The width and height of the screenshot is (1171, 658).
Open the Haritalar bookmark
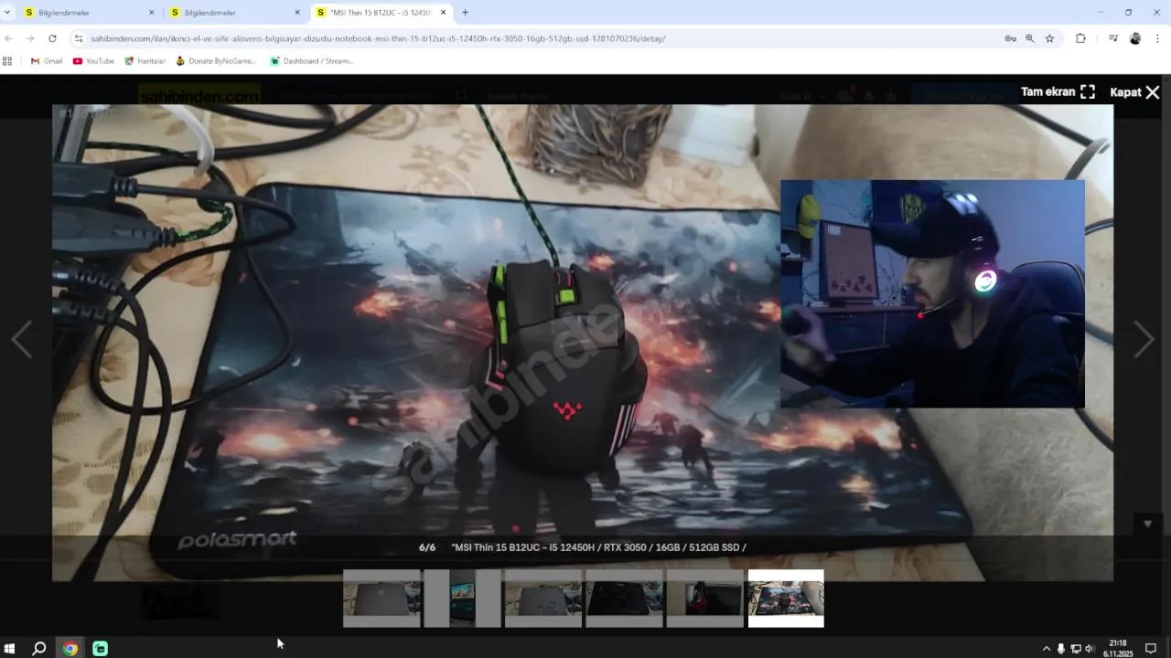(x=145, y=61)
